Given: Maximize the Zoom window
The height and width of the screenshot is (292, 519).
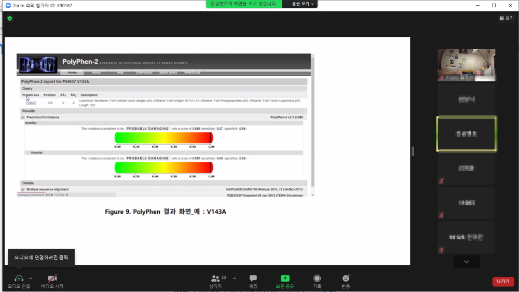Looking at the screenshot, I should [x=494, y=5].
